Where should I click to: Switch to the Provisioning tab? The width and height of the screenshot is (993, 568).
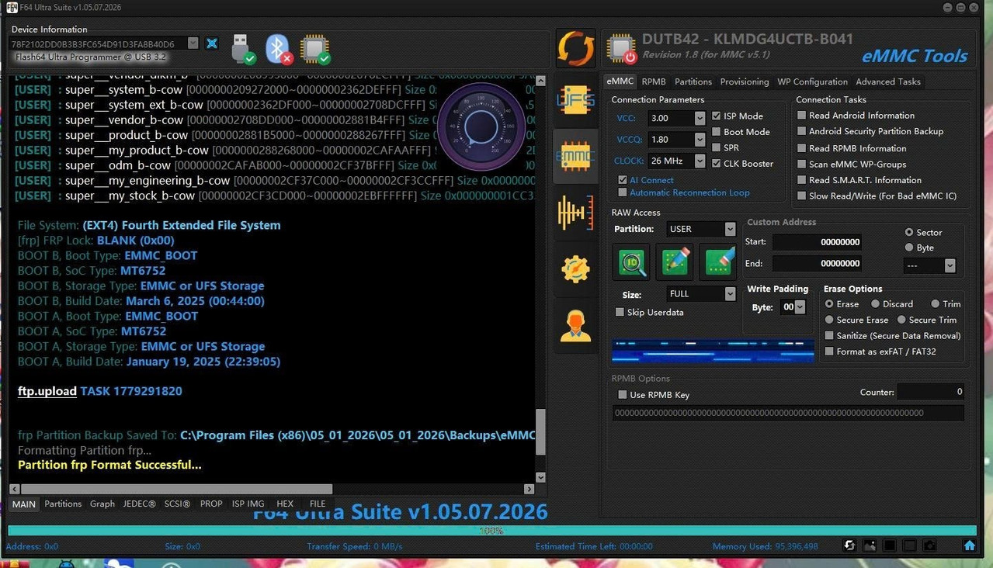(745, 81)
